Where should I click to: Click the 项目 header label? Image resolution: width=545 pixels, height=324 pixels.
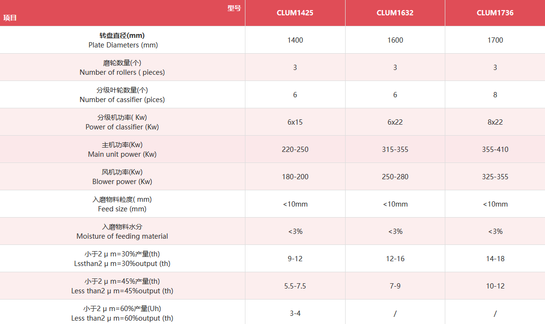pyautogui.click(x=10, y=18)
